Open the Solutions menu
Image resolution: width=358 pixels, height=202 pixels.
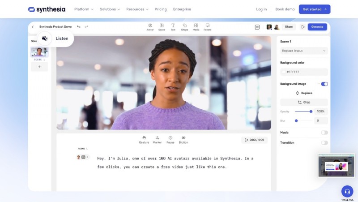point(110,9)
